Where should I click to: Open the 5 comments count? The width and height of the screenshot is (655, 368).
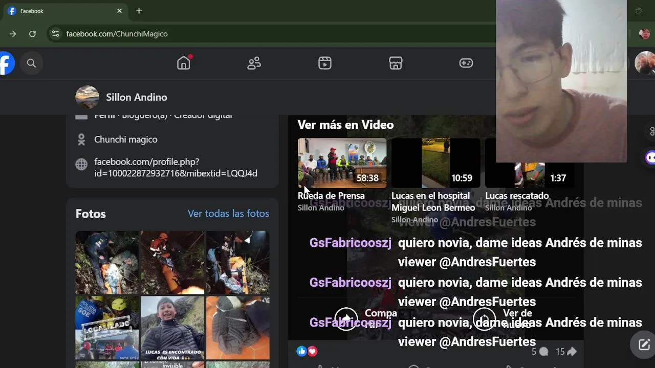540,351
